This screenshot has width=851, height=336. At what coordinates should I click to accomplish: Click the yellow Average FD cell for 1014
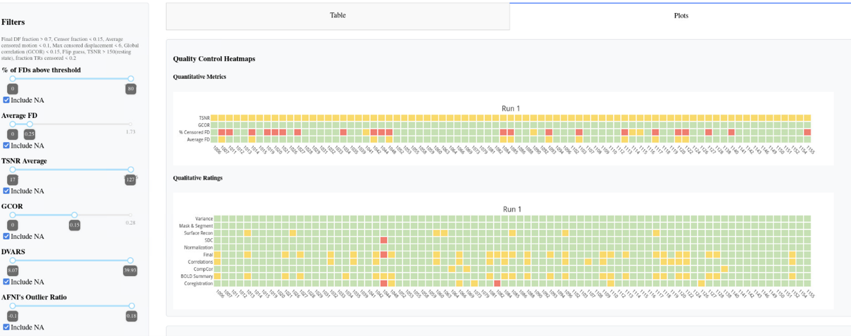(x=252, y=139)
